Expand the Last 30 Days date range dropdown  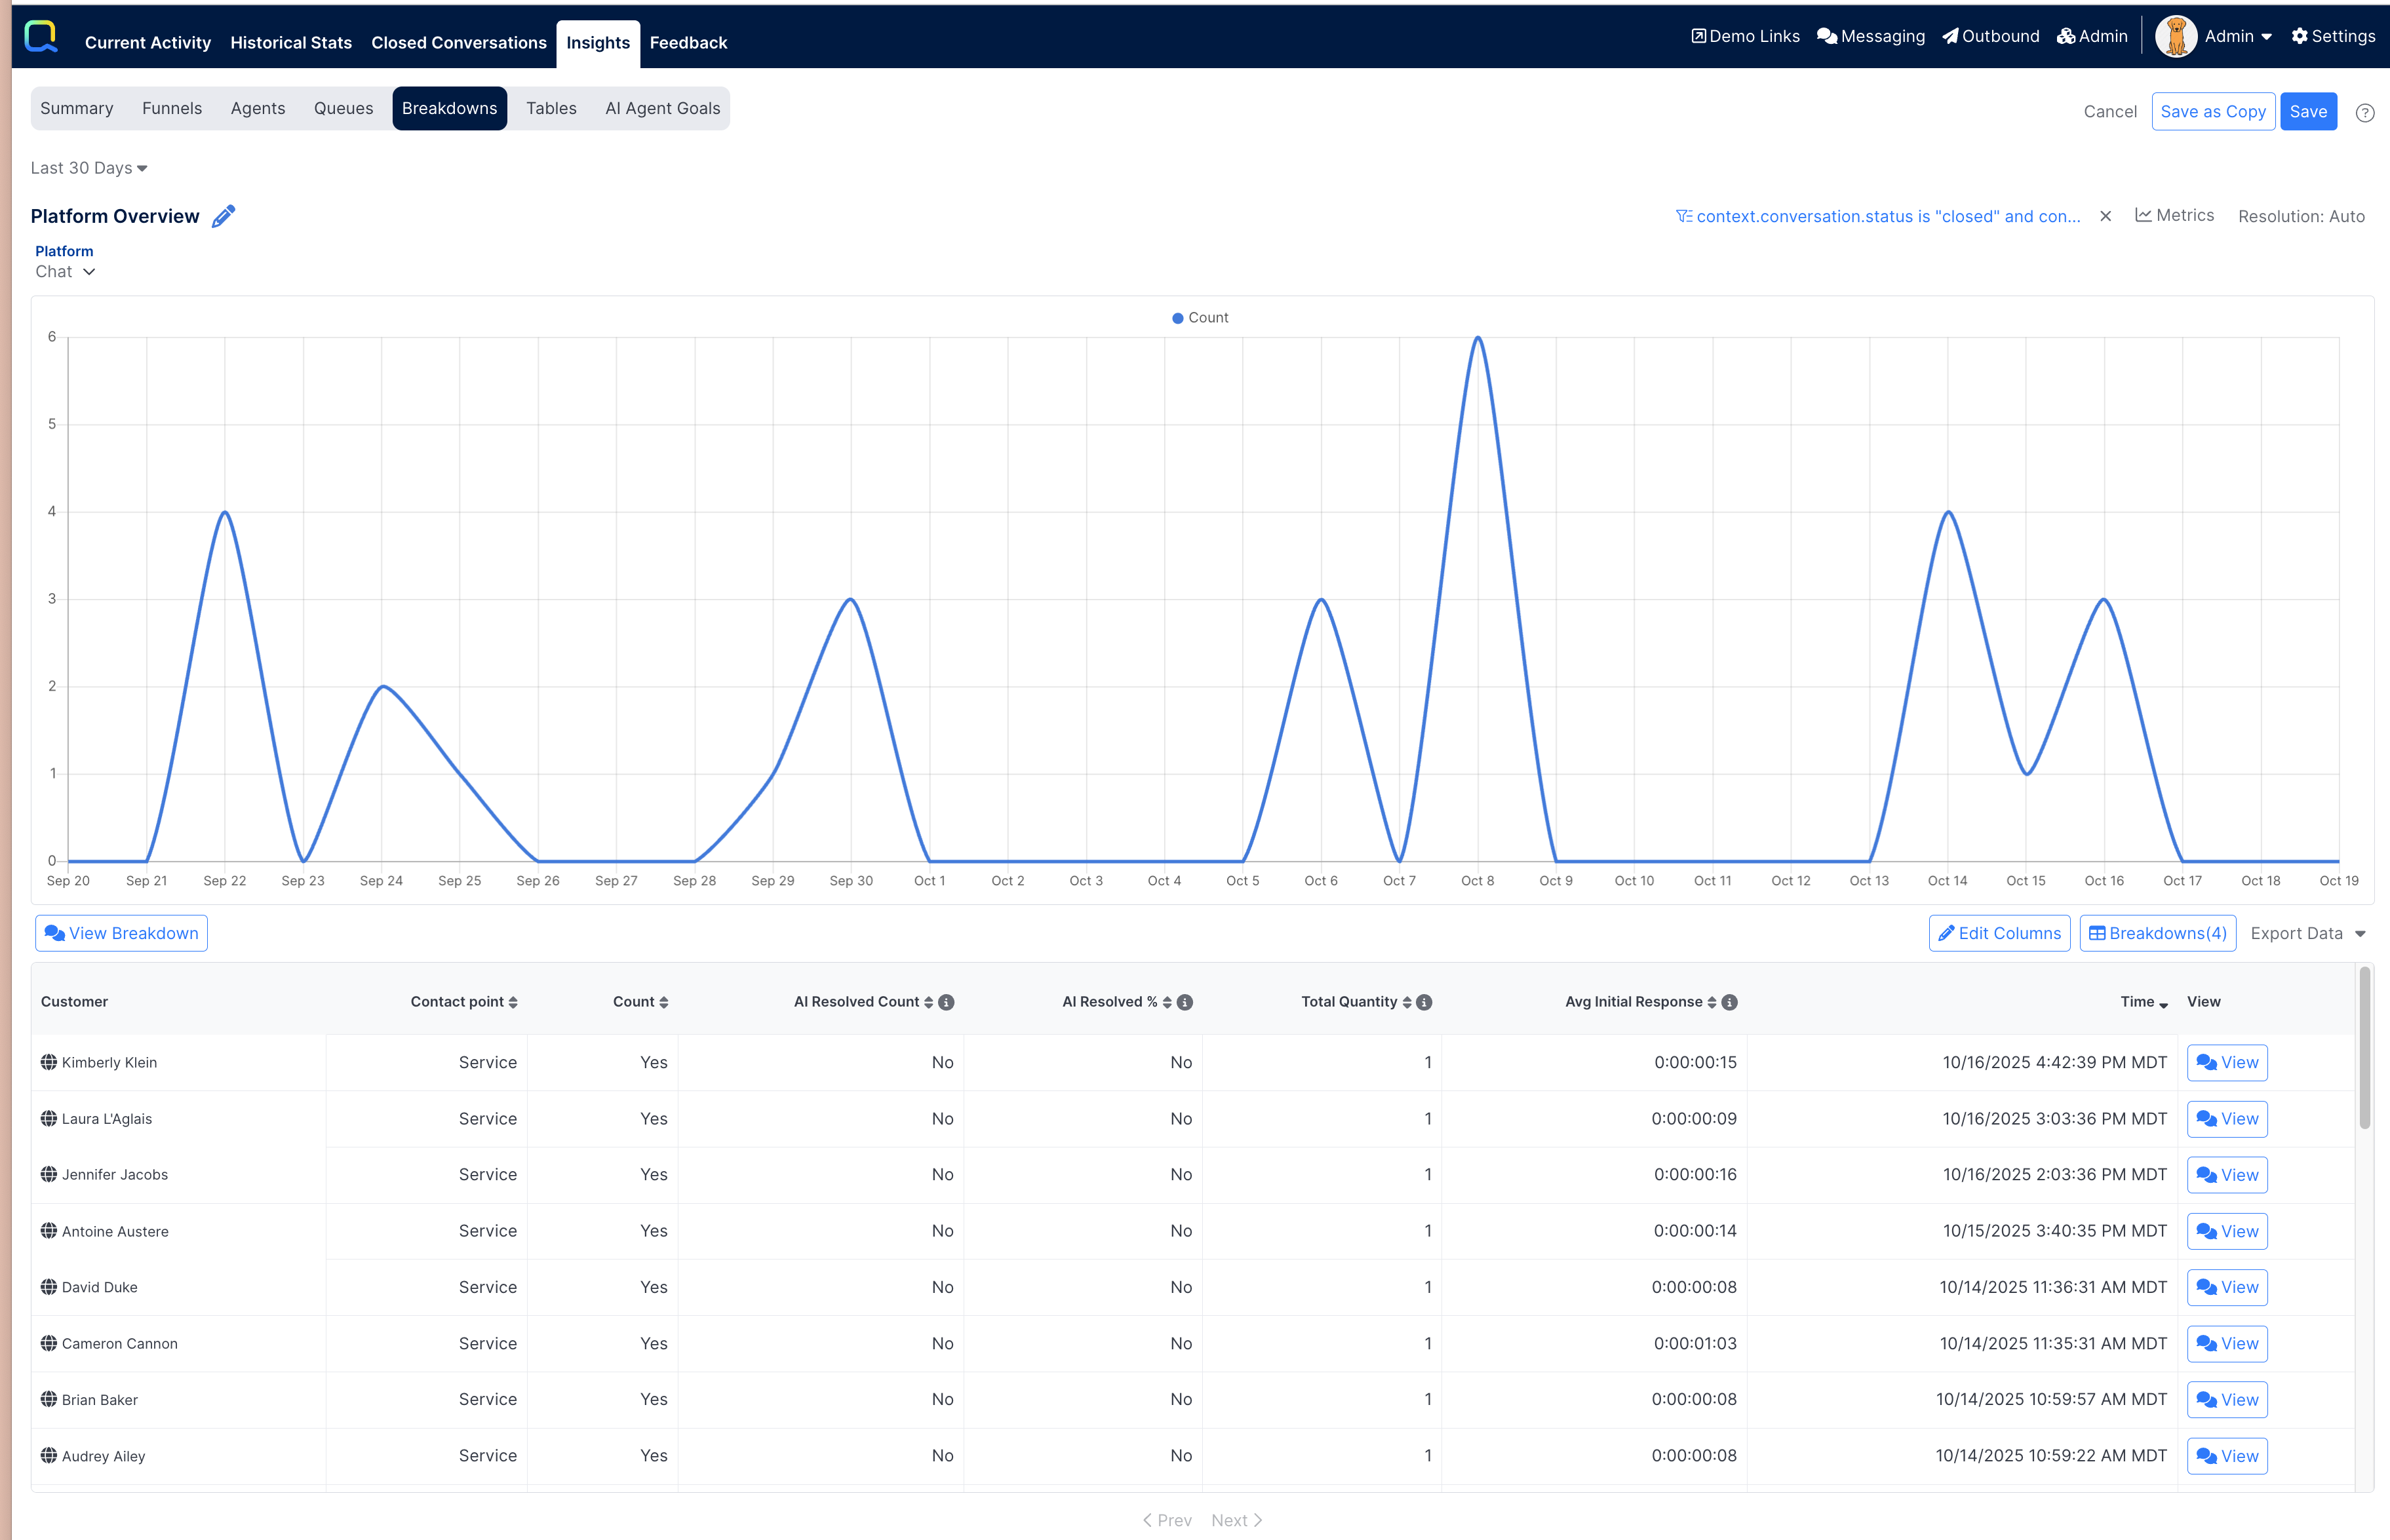pyautogui.click(x=89, y=168)
